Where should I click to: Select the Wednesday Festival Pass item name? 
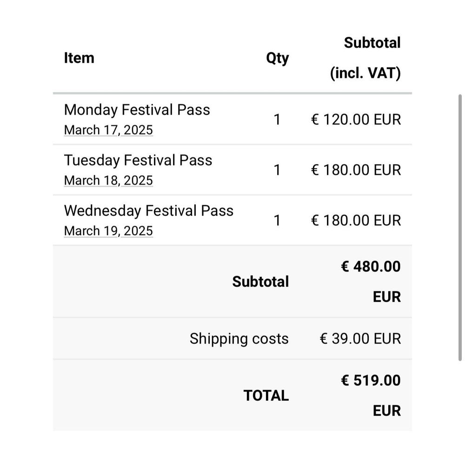(148, 211)
